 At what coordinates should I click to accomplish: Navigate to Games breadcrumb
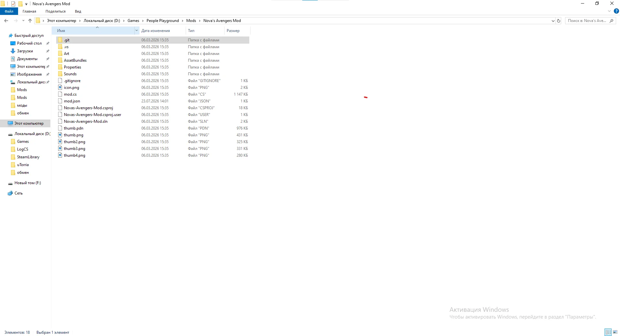pyautogui.click(x=133, y=21)
